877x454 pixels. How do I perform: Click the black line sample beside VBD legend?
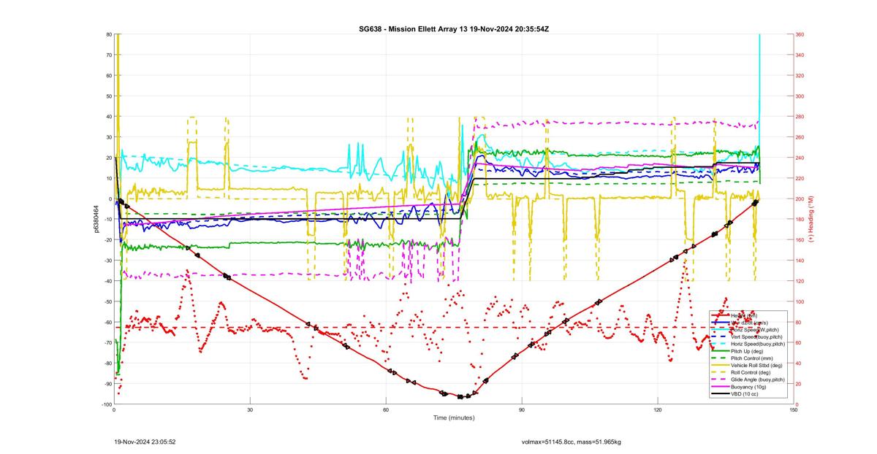click(721, 393)
